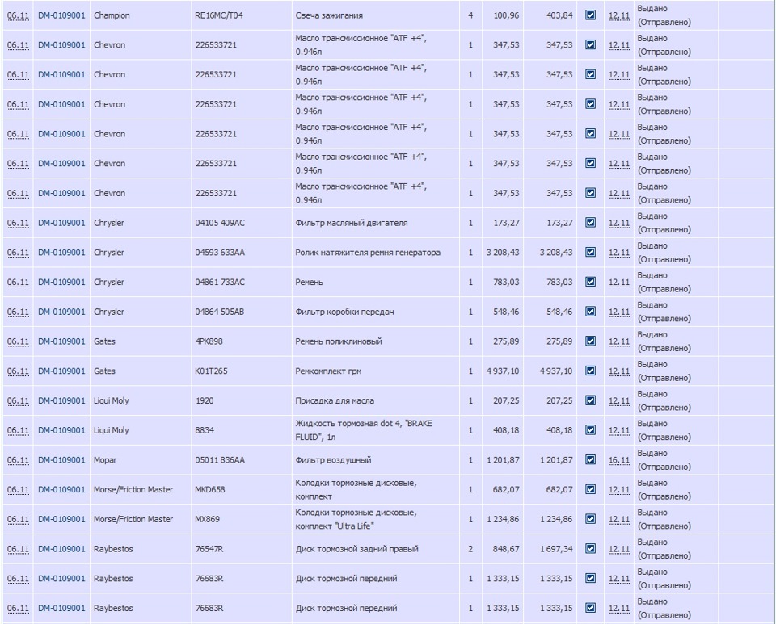The image size is (776, 624).
Task: Click description 'Фильтр воздушный'
Action: click(x=333, y=460)
